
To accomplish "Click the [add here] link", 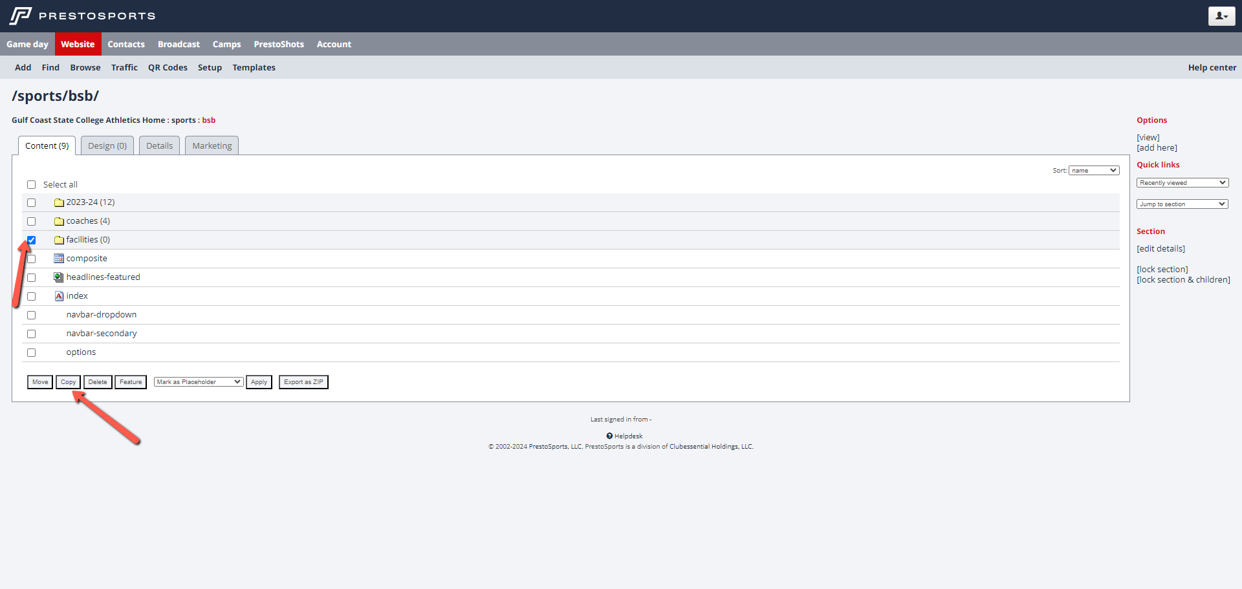I will (1157, 148).
